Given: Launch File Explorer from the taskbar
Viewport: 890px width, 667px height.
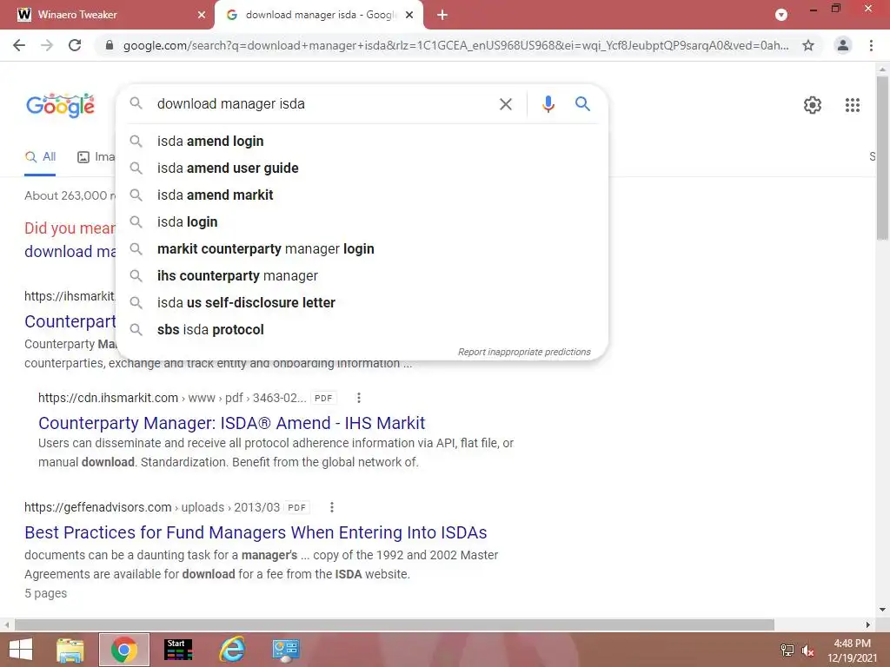Looking at the screenshot, I should pos(70,650).
